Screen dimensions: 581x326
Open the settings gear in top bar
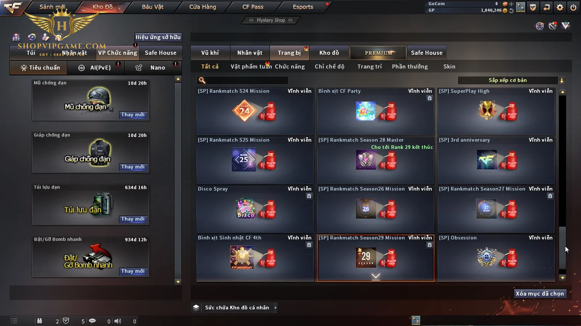click(560, 7)
